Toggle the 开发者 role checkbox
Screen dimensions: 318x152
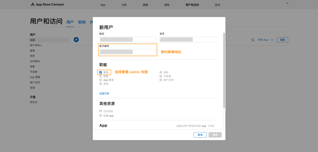[161, 76]
